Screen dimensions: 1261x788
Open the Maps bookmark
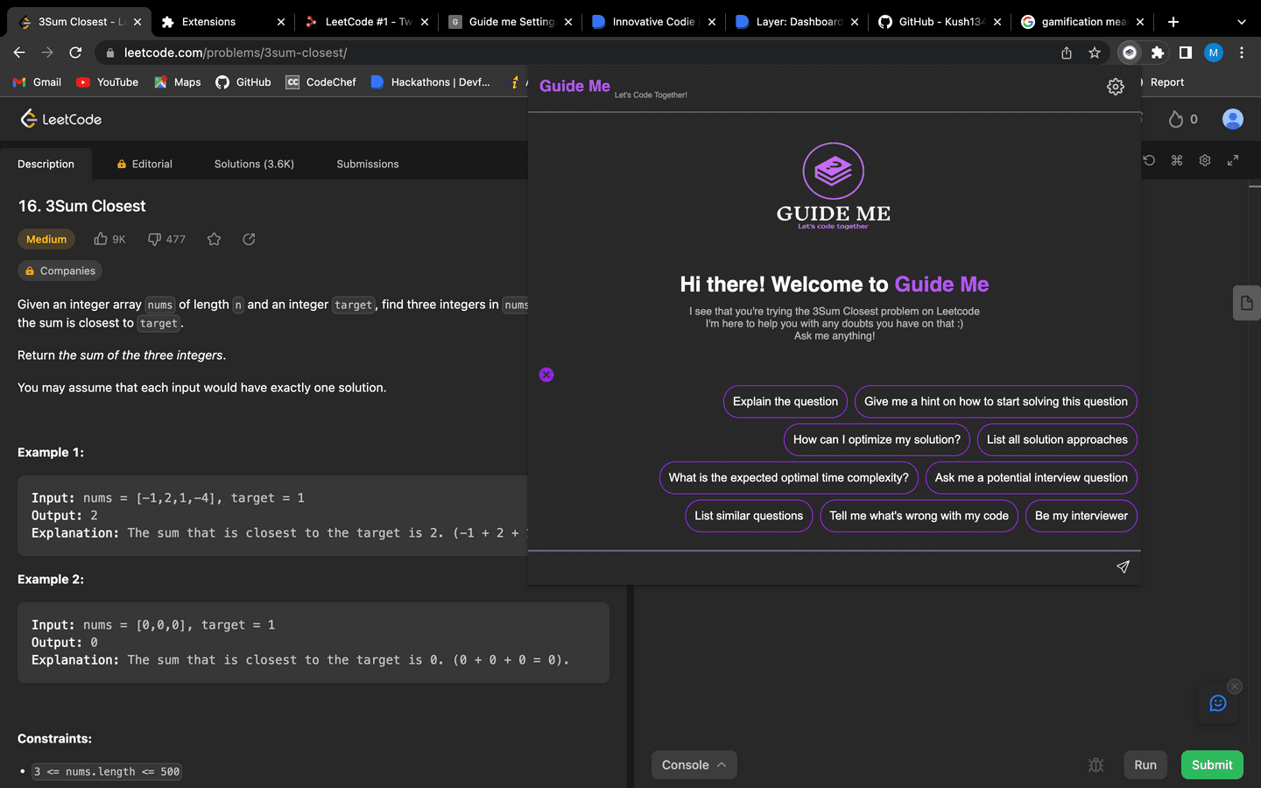click(x=178, y=82)
